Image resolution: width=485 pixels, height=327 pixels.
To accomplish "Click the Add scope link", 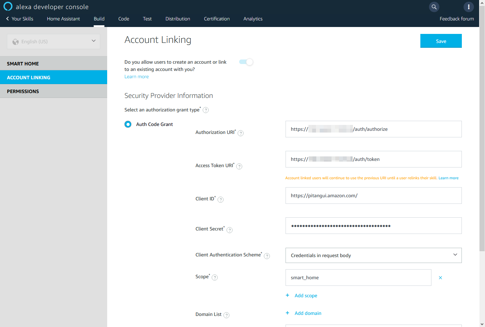I will point(306,296).
